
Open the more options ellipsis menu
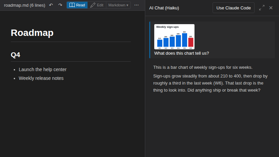coord(136,5)
